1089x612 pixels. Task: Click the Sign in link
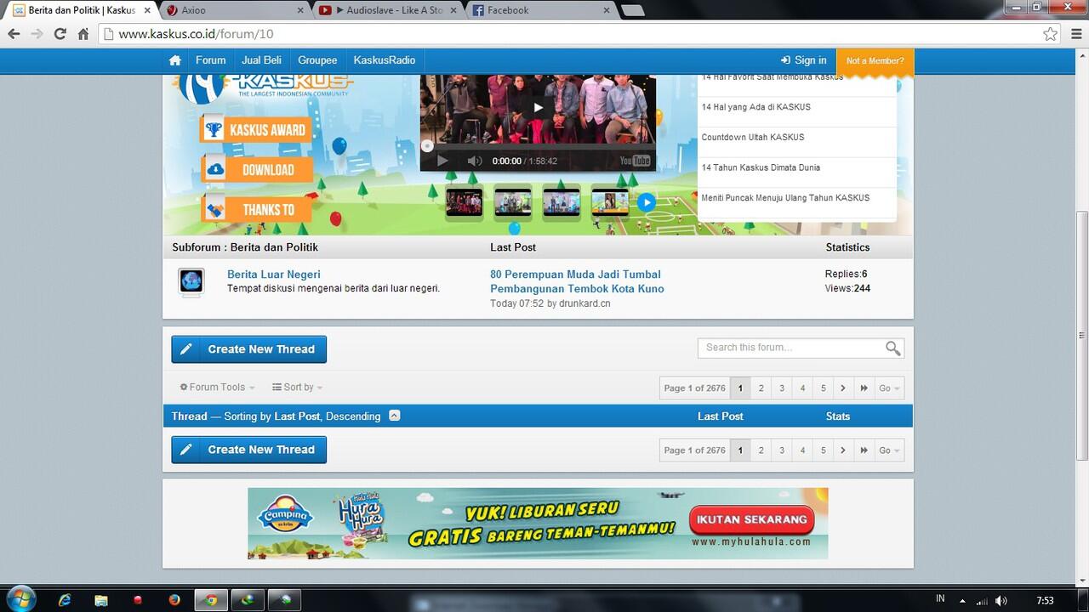(x=804, y=60)
